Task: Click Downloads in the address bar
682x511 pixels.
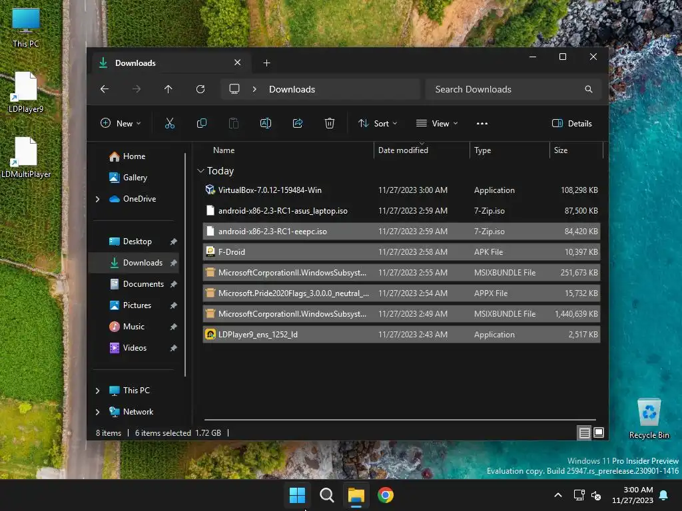Action: 292,89
